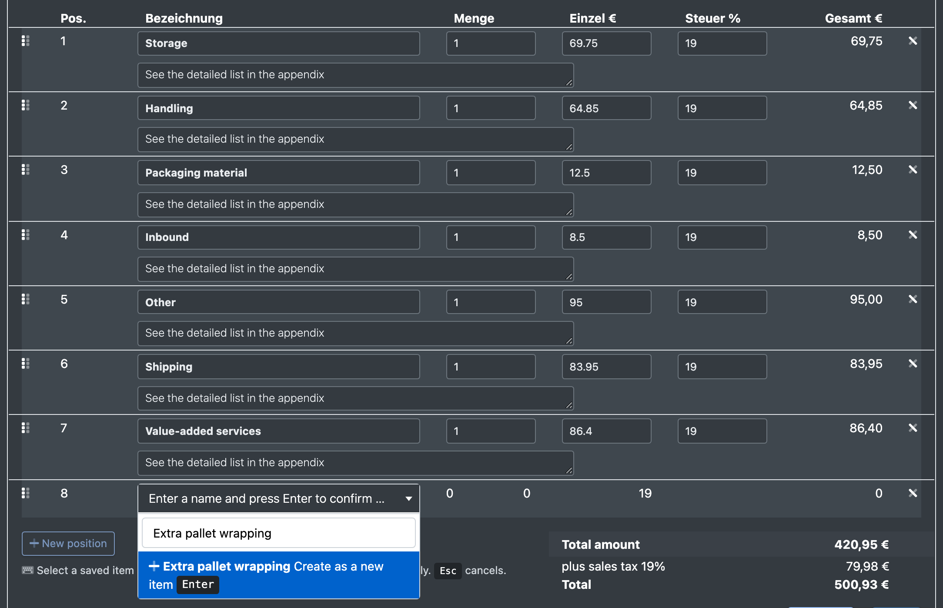Edit the Inbound unit price 8.5
Viewport: 943px width, 608px height.
point(606,237)
